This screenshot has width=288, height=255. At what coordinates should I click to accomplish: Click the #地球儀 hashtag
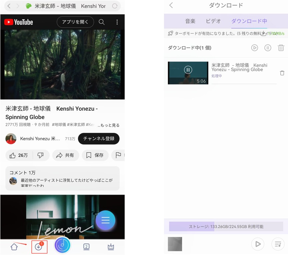point(59,125)
